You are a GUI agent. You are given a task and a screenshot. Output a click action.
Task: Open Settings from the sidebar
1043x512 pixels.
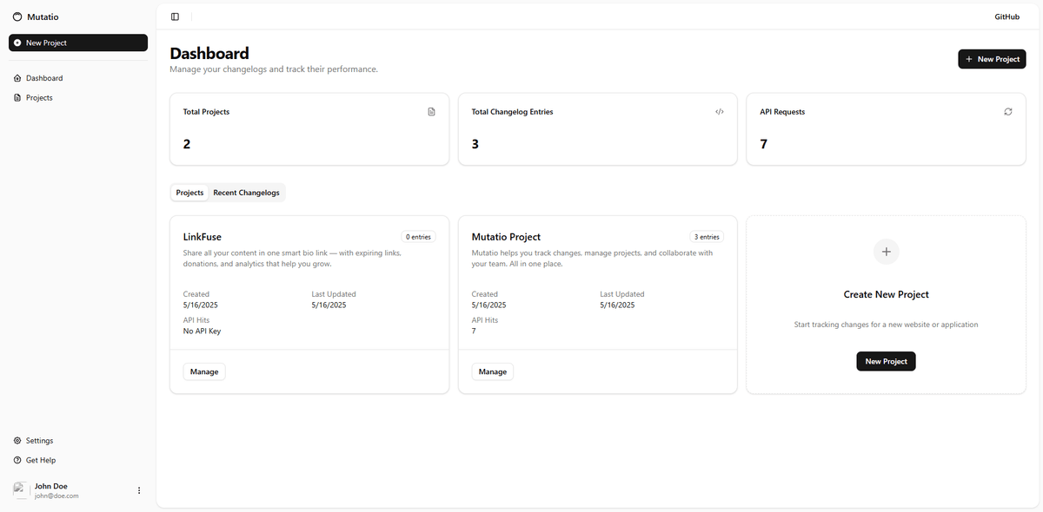(39, 441)
